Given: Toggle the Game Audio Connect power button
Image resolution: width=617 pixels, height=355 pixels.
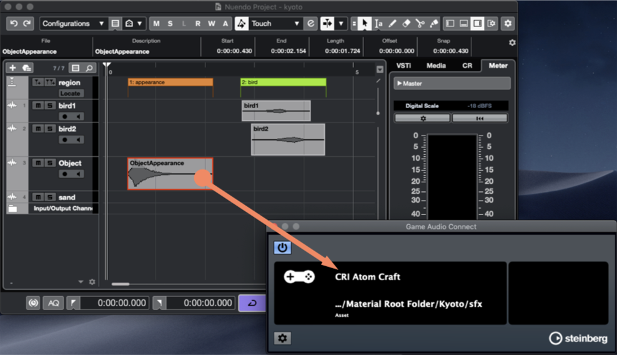Looking at the screenshot, I should pyautogui.click(x=282, y=248).
